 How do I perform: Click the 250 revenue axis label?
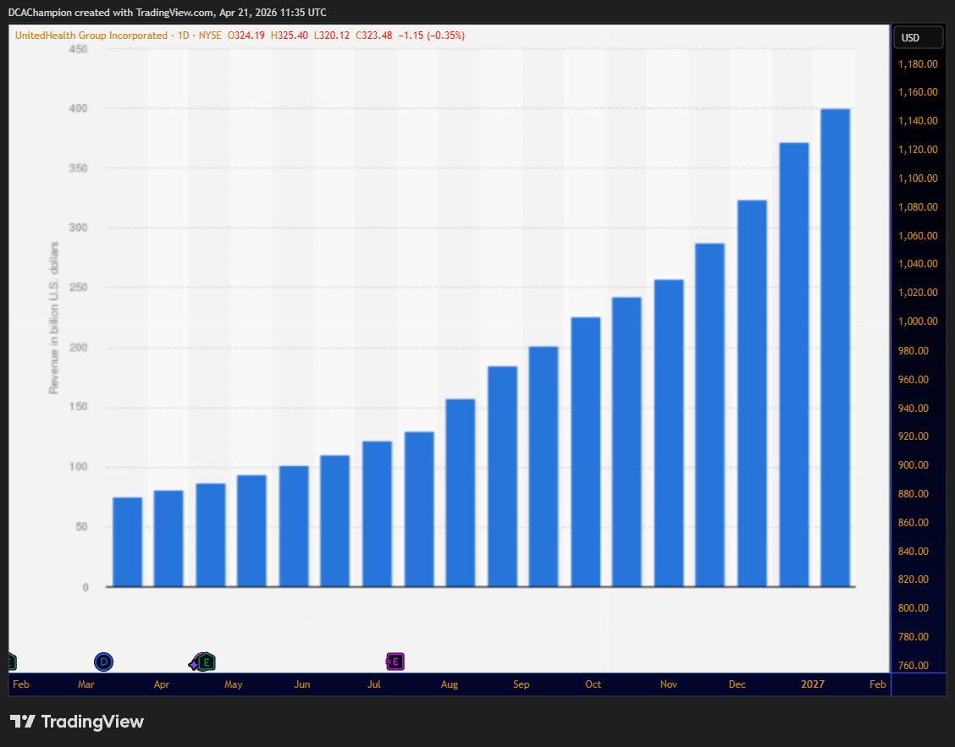point(79,288)
